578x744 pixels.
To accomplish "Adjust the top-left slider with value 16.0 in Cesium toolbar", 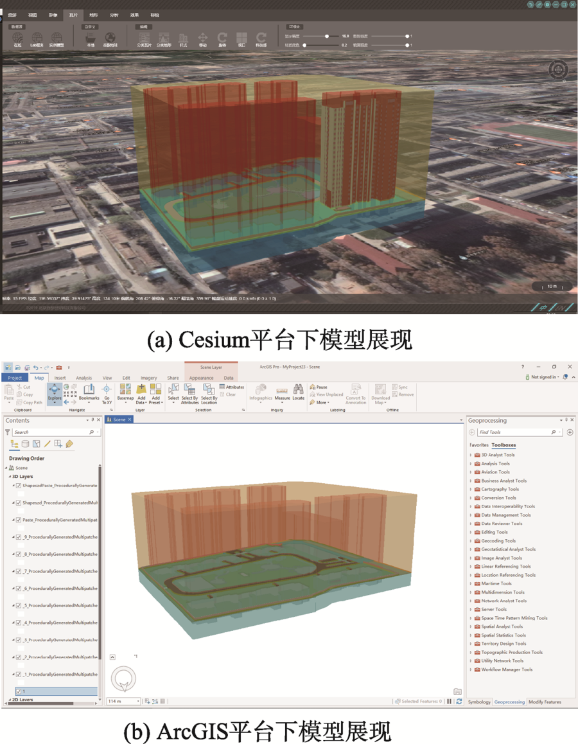I will click(x=321, y=36).
